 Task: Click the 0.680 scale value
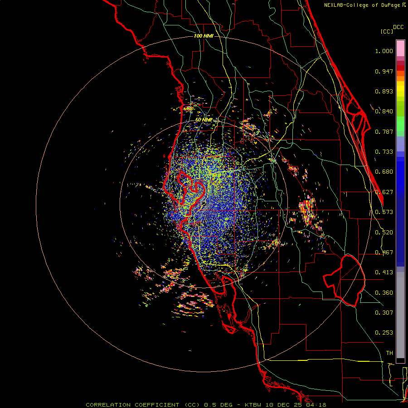(x=384, y=172)
